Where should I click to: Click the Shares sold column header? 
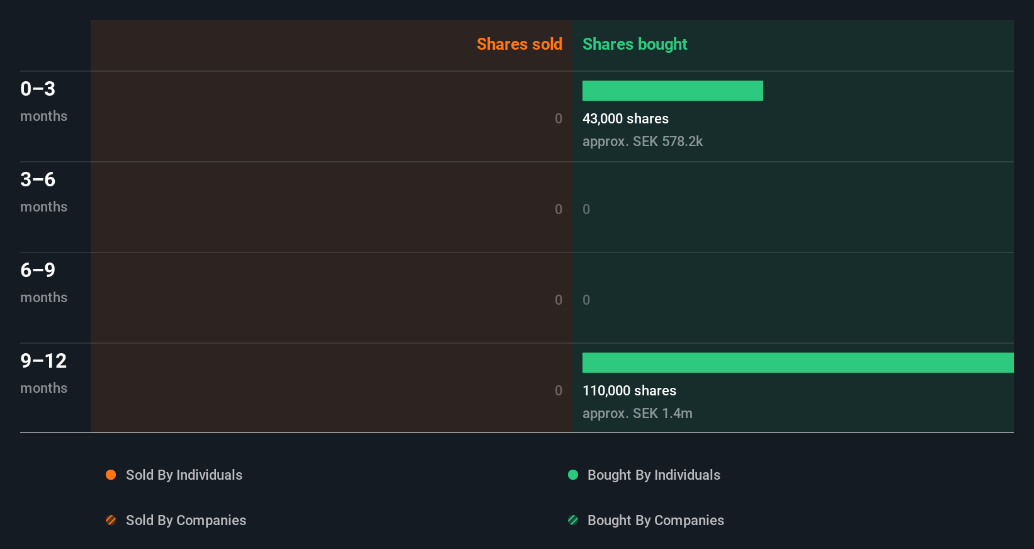tap(520, 44)
